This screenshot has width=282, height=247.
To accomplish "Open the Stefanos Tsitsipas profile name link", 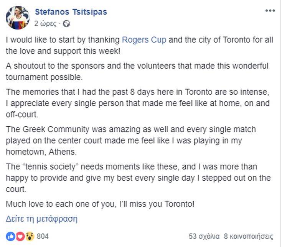I will pyautogui.click(x=71, y=12).
